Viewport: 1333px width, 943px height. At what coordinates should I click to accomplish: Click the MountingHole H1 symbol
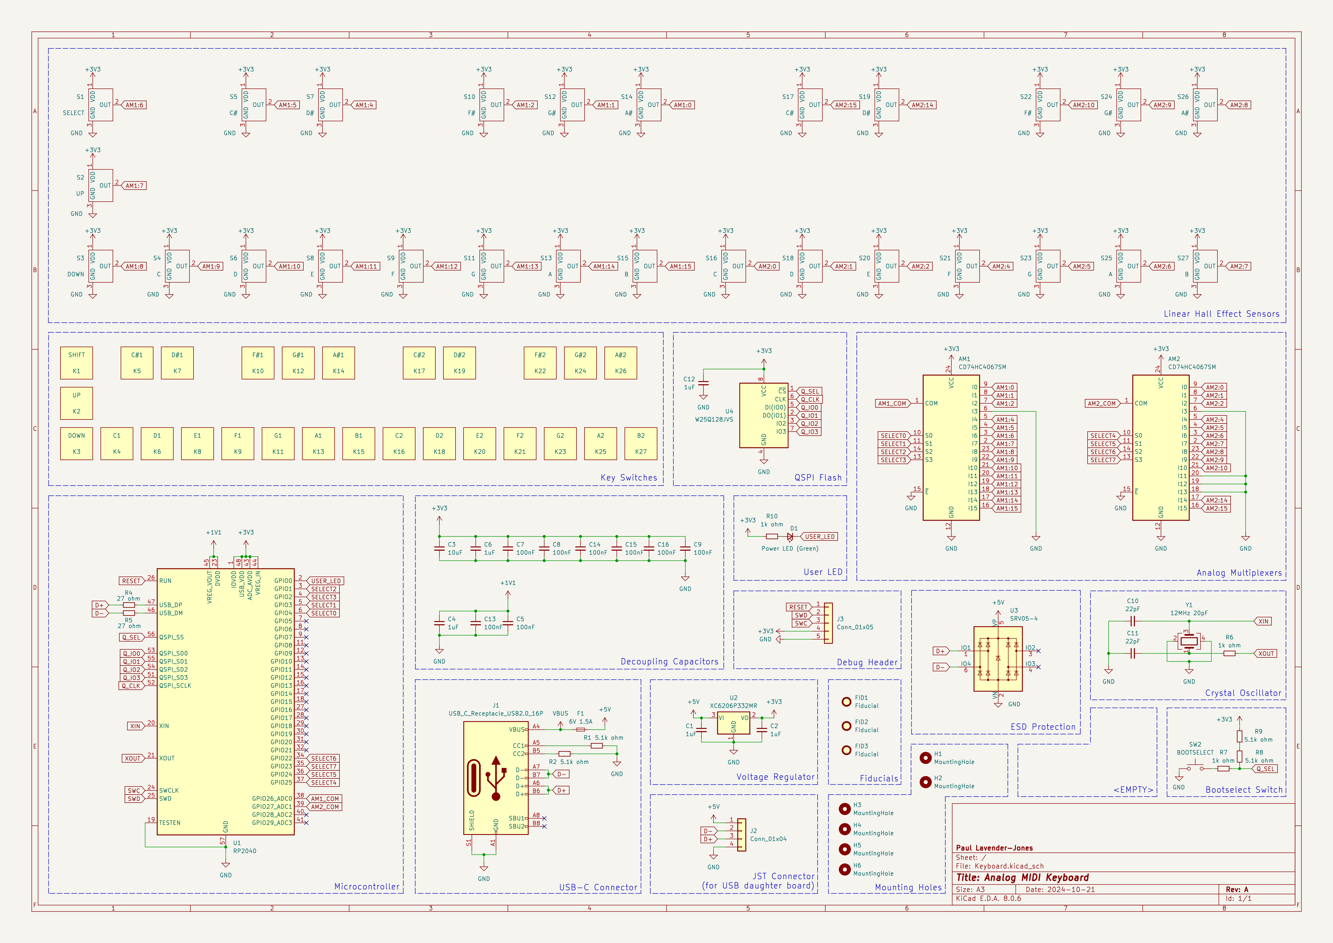(927, 758)
